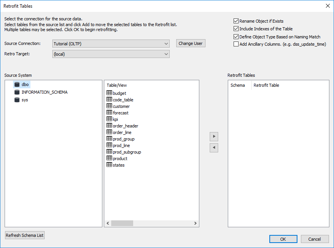This screenshot has height=248, width=334.
Task: Toggle Include Indexes of the Table
Action: point(236,29)
